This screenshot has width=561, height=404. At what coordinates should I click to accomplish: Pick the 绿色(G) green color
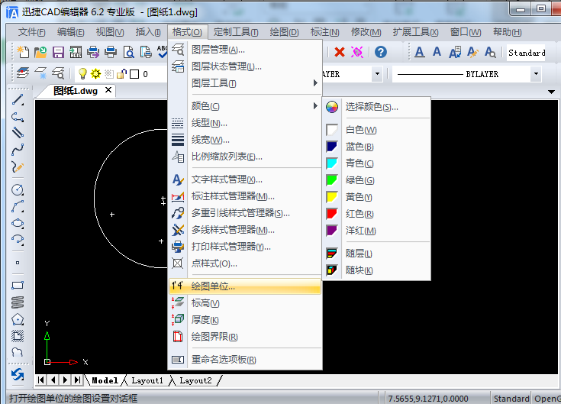pos(377,180)
